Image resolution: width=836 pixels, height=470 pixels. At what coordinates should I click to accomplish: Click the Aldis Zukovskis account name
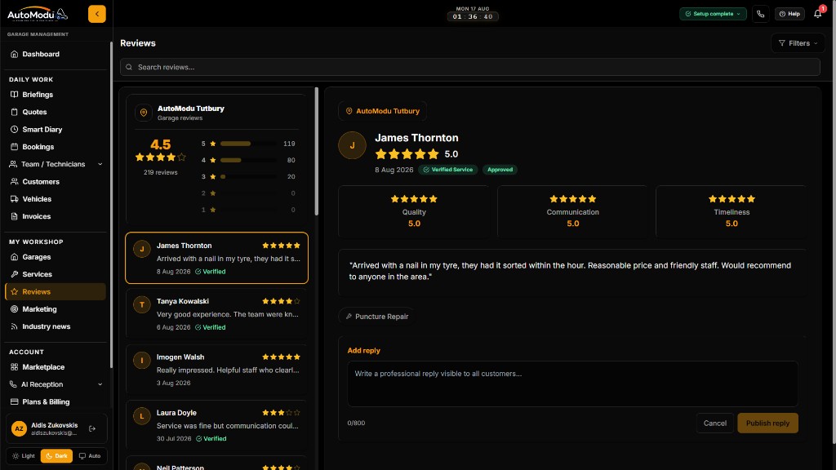click(x=55, y=425)
